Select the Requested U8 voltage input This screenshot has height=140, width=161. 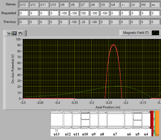(74, 13)
